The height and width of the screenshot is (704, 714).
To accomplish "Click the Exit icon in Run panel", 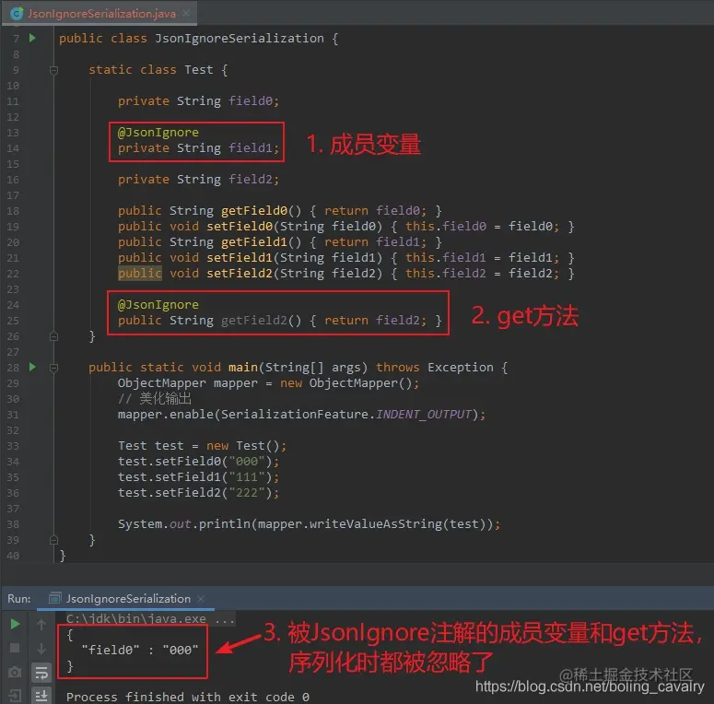I will 15,696.
